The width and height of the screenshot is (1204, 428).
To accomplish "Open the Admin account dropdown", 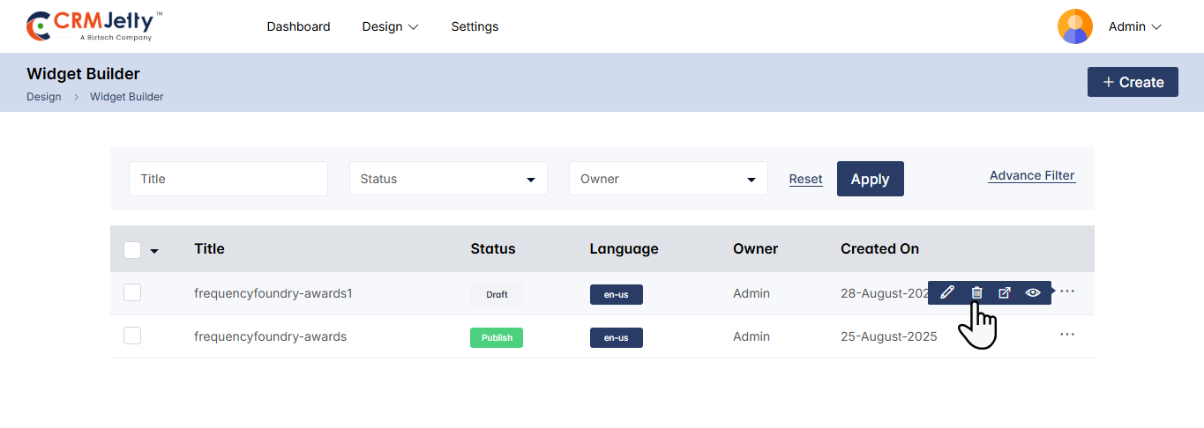I will pyautogui.click(x=1135, y=26).
